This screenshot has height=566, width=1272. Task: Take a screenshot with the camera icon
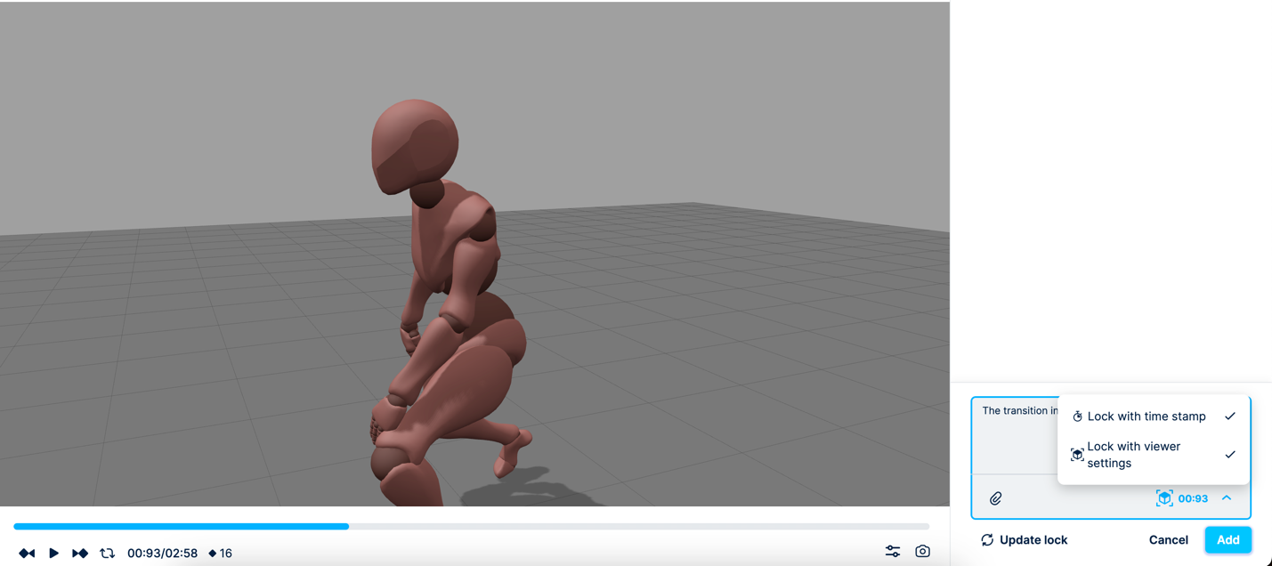[x=922, y=552]
